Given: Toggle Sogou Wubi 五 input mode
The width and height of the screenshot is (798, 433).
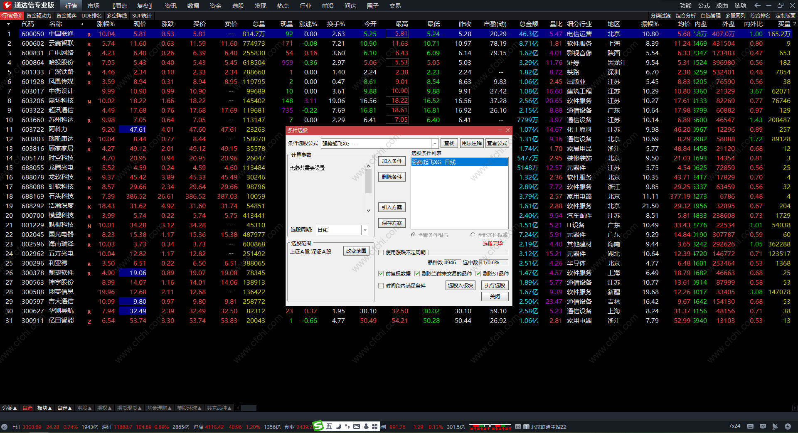Looking at the screenshot, I should [329, 426].
